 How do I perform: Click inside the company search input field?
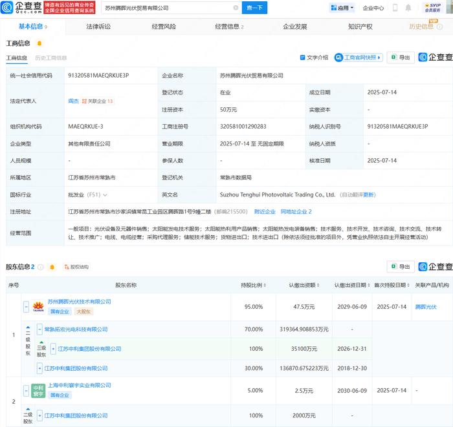(170, 8)
